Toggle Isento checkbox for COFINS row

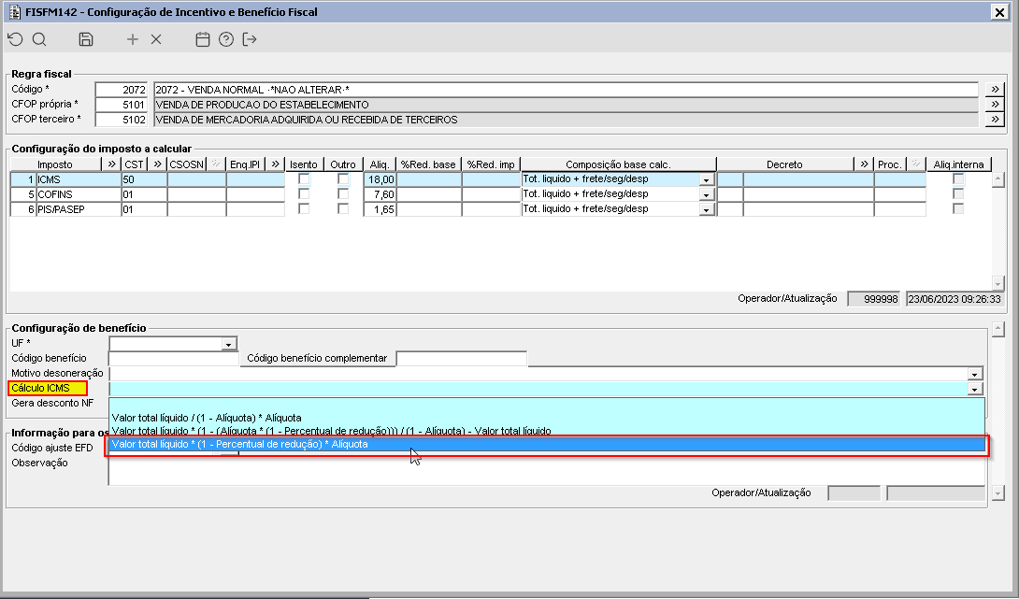304,194
